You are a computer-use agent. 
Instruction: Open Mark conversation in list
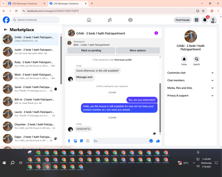pos(30,77)
